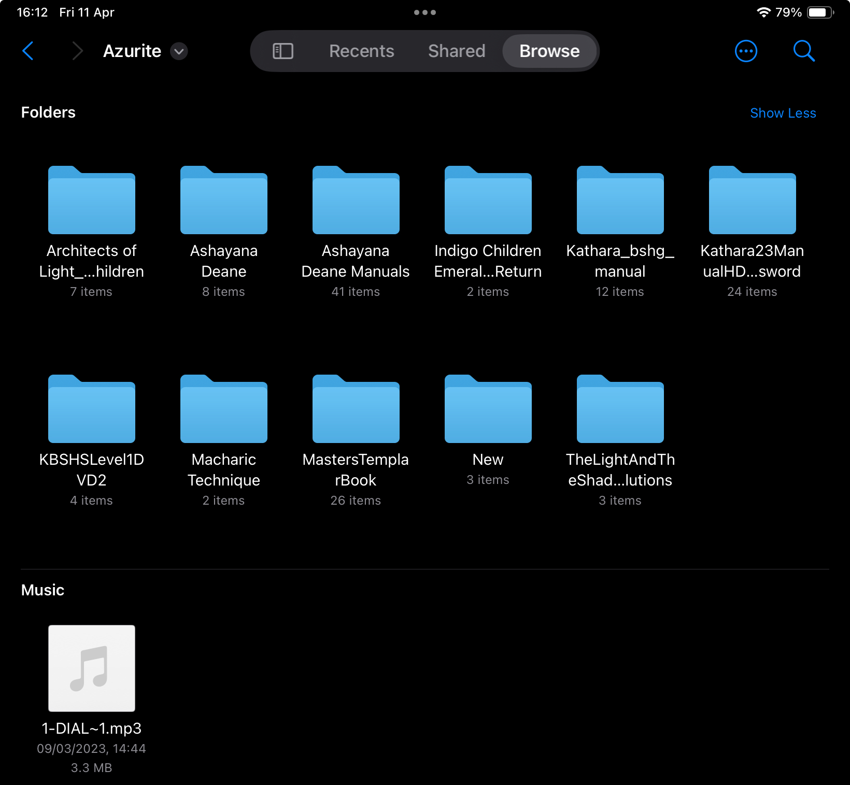850x785 pixels.
Task: Tap the 16:12 clock in status bar
Action: pos(32,12)
